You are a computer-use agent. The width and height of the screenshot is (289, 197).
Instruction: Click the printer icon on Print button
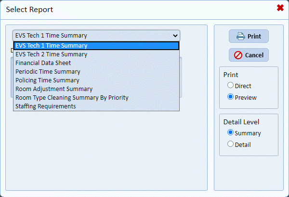(240, 37)
